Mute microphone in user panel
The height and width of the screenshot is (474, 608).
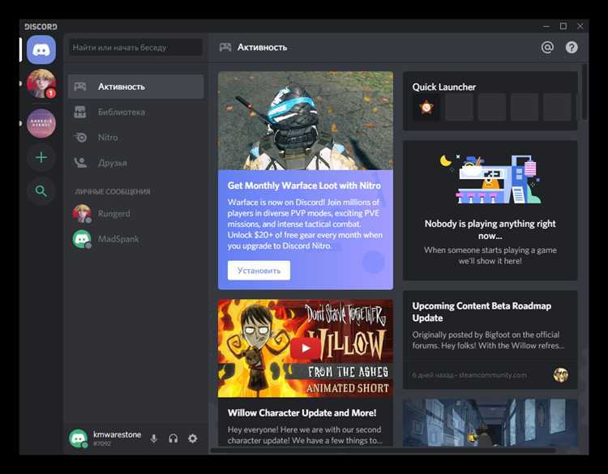tap(153, 438)
